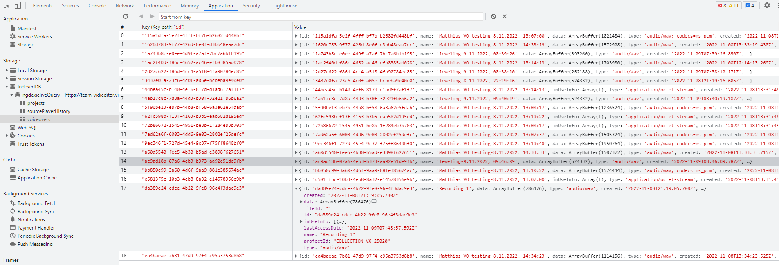Expand the inUseInfo property in row 17
This screenshot has height=265, width=779.
coord(301,221)
